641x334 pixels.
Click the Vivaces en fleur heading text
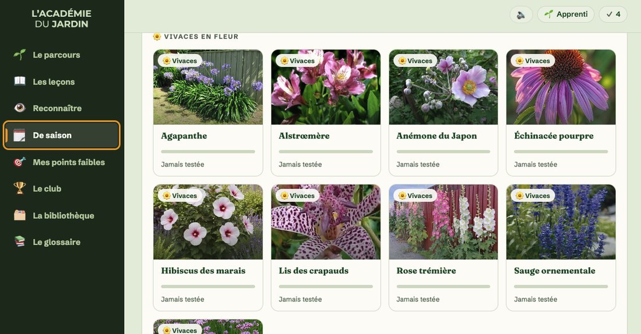[x=201, y=37]
